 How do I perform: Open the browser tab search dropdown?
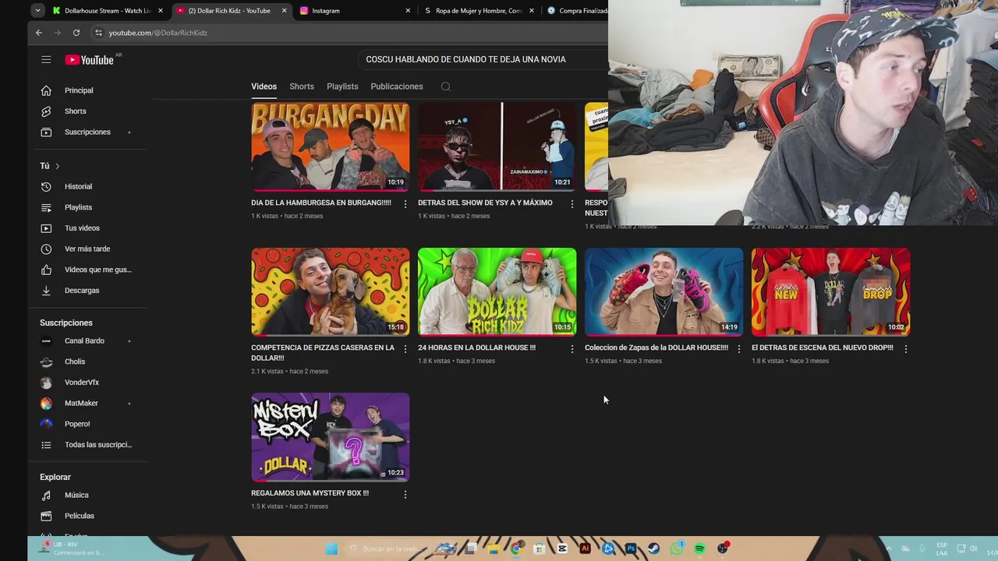[x=37, y=11]
